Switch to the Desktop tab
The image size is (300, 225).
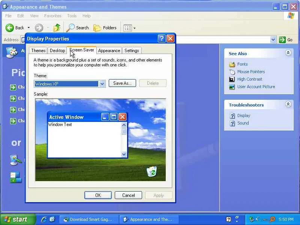click(57, 51)
